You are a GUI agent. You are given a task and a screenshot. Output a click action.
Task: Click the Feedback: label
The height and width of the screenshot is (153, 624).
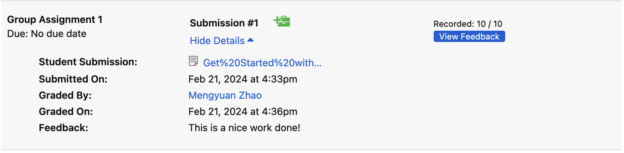coord(63,128)
